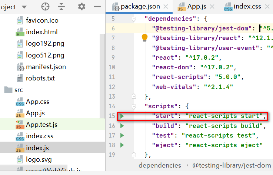This screenshot has height=175, width=273.
Task: Open Project panel settings via gear icon
Action: [81, 7]
